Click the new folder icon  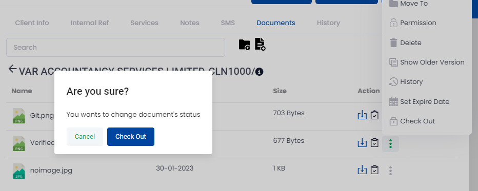pos(244,45)
